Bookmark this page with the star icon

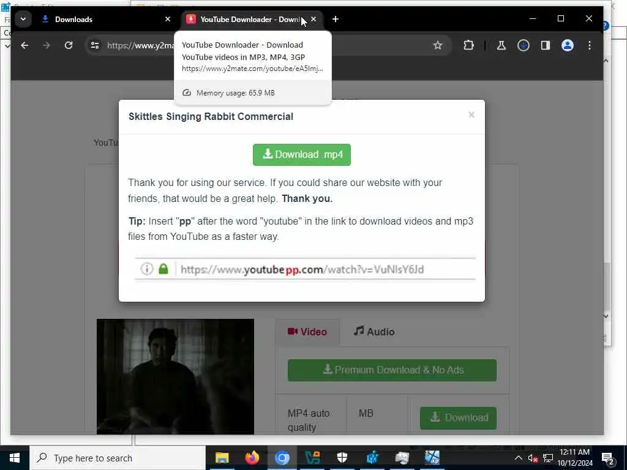[438, 45]
